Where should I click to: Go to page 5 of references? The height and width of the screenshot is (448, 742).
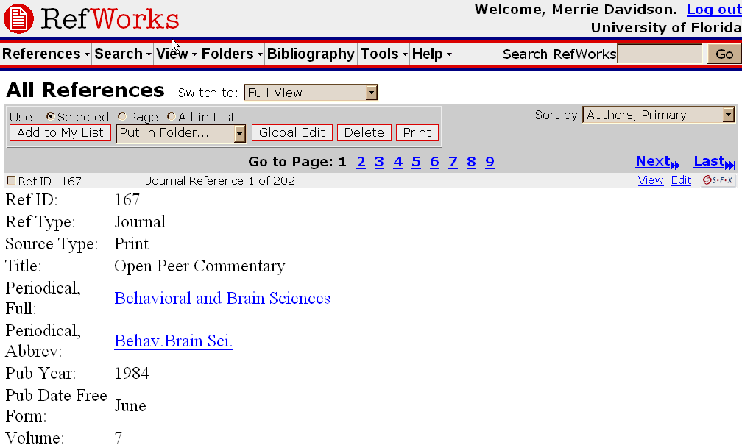(x=417, y=163)
